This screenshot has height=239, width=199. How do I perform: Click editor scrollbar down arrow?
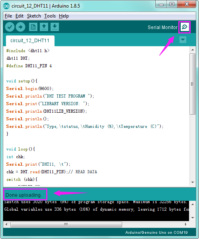[193, 182]
